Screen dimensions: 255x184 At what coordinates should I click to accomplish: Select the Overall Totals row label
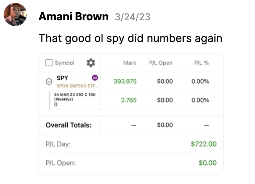click(68, 125)
